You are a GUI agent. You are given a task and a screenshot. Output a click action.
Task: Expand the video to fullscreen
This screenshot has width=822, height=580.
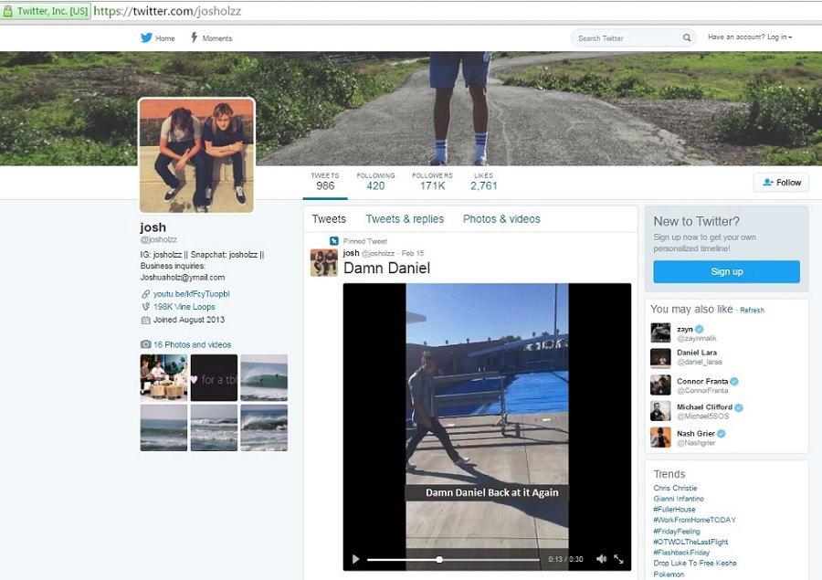pyautogui.click(x=618, y=559)
